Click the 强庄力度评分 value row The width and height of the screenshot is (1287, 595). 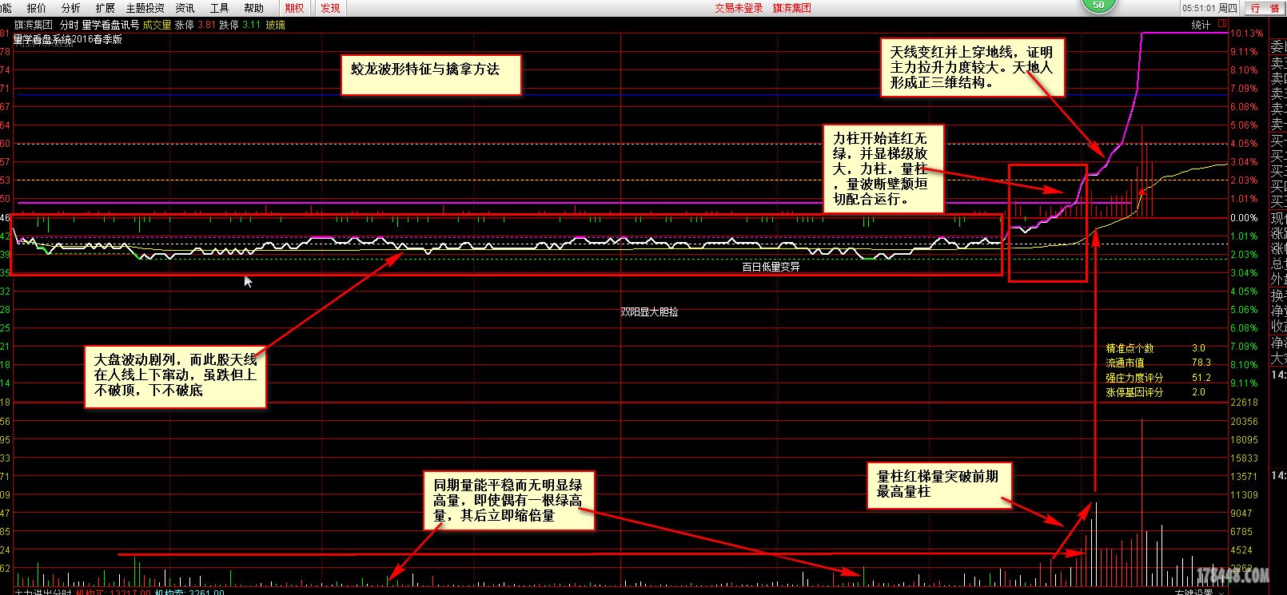[1158, 378]
